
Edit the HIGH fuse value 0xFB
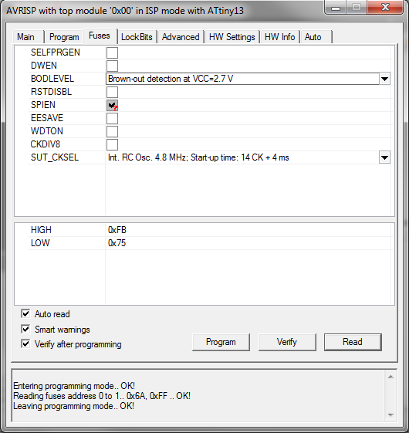tap(117, 230)
